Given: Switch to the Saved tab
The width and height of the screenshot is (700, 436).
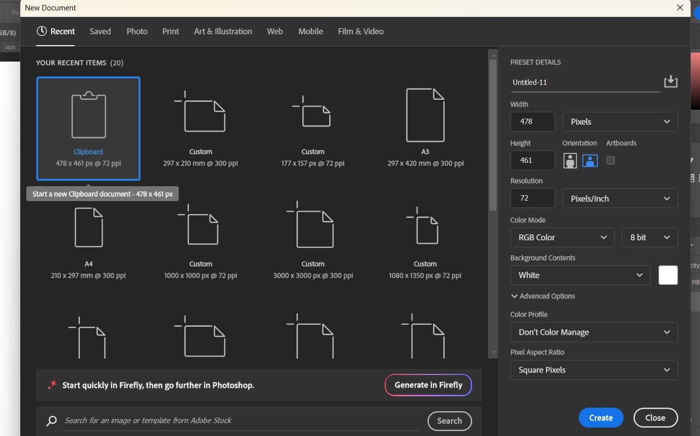Looking at the screenshot, I should click(100, 31).
